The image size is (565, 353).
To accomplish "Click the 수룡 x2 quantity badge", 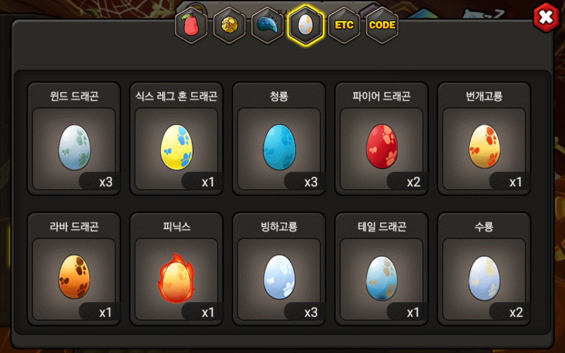I will (x=510, y=312).
